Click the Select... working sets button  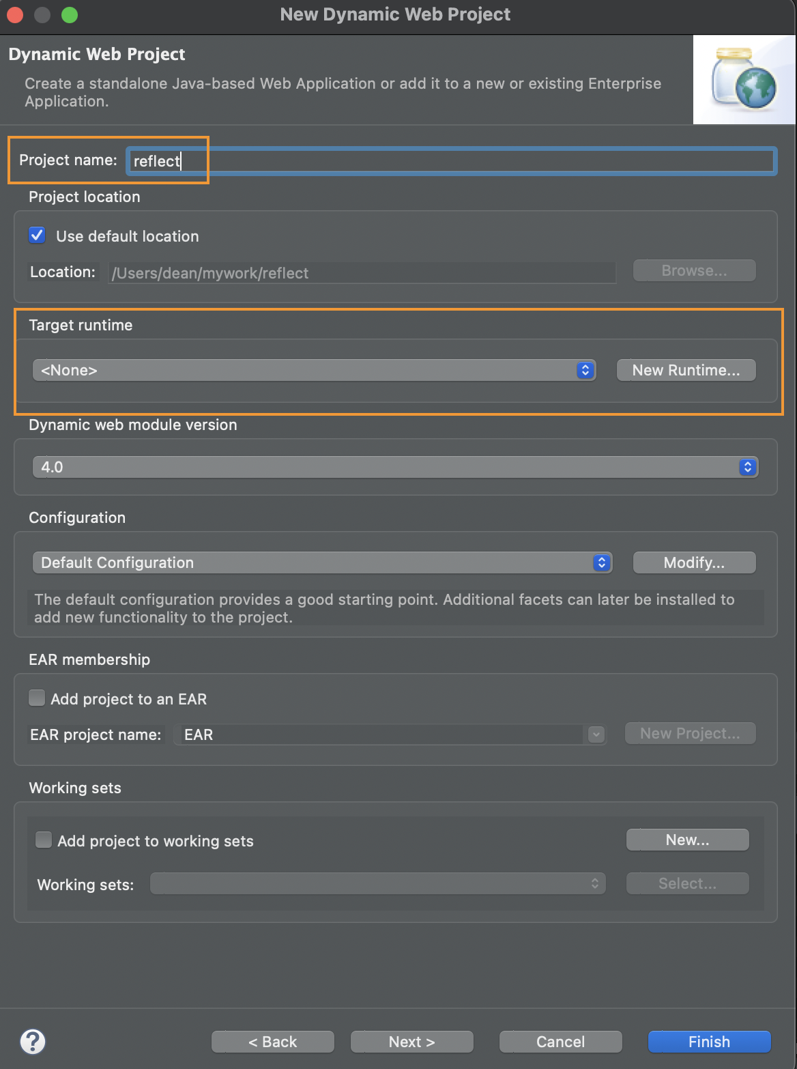687,883
